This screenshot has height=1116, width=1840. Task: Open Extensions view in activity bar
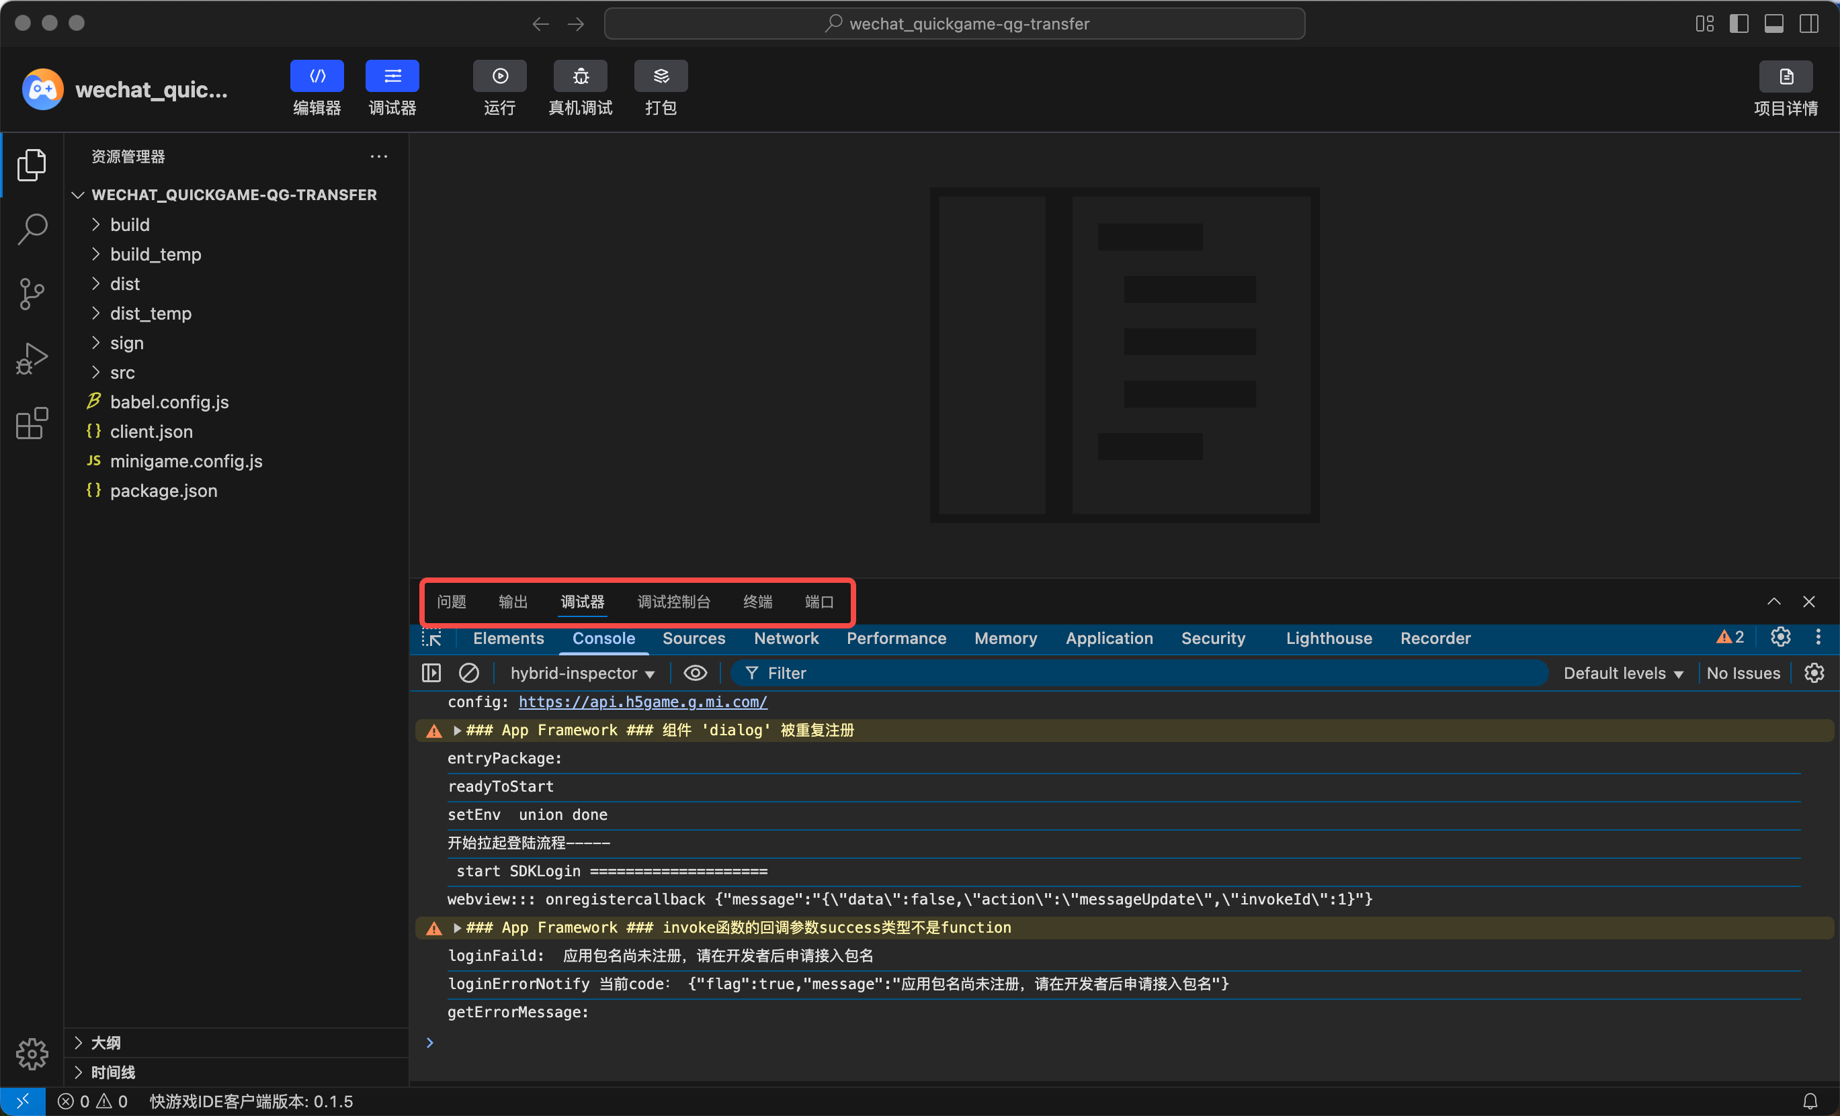coord(32,423)
